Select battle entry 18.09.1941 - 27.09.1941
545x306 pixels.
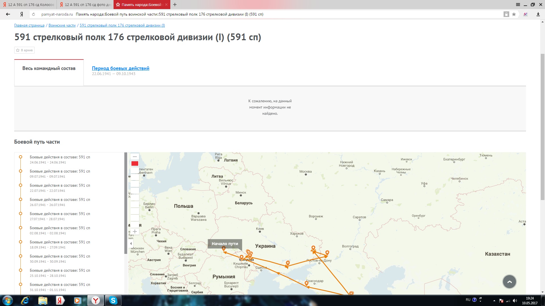tap(60, 244)
